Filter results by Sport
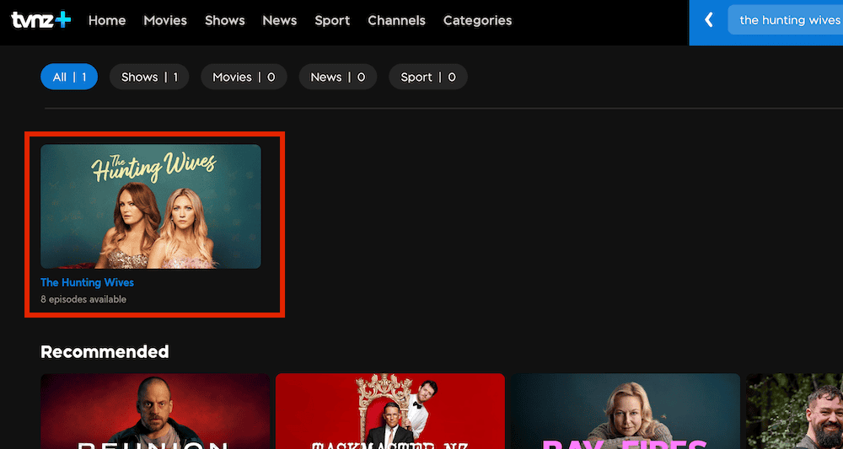The height and width of the screenshot is (449, 843). click(428, 77)
